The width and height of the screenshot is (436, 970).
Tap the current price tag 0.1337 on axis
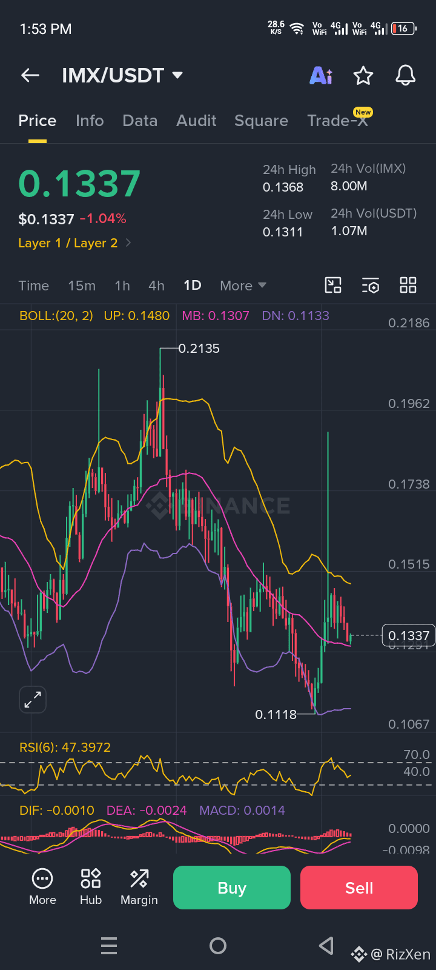(x=409, y=635)
